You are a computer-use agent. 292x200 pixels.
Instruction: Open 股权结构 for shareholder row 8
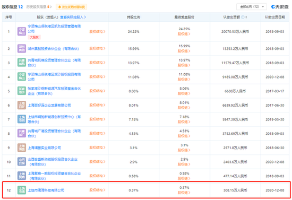point(97,133)
